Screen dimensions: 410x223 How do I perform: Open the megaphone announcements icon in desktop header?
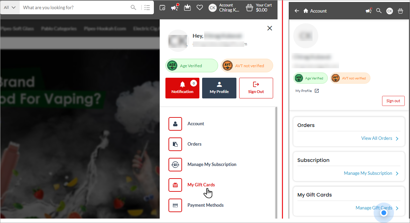click(x=175, y=7)
